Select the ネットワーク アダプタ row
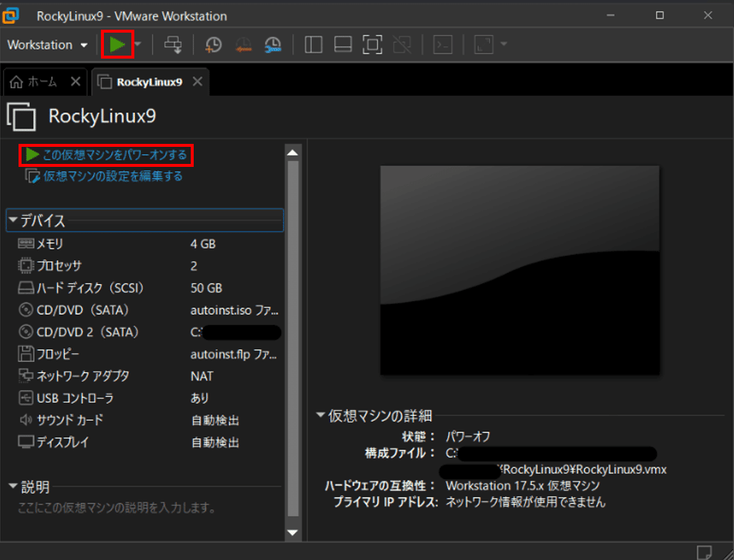The height and width of the screenshot is (560, 734). click(x=145, y=376)
